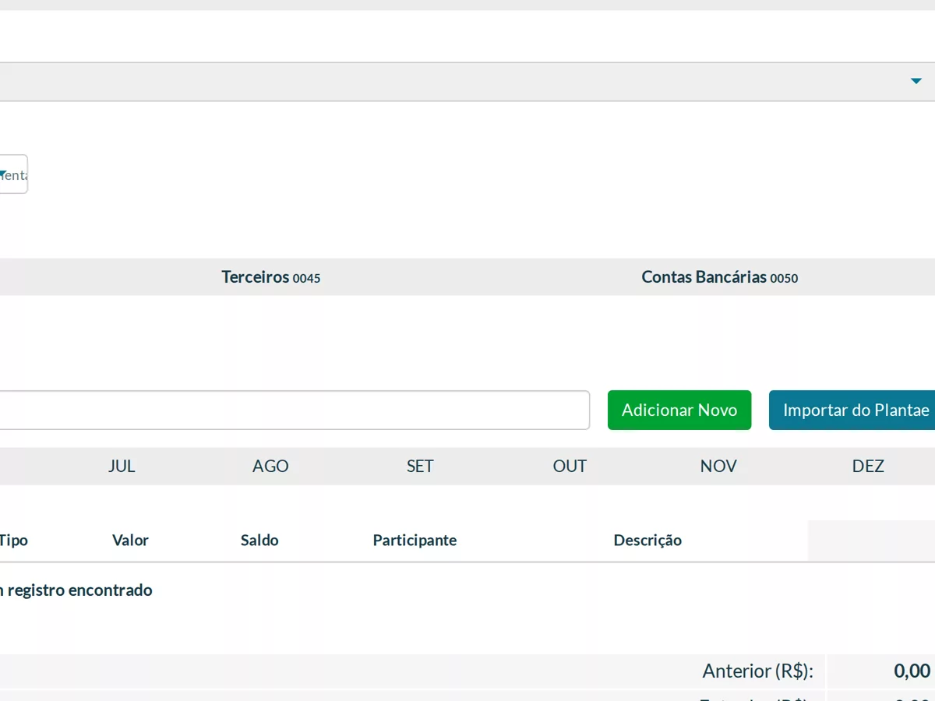Image resolution: width=935 pixels, height=701 pixels.
Task: Click the Adicionar Novo button
Action: point(679,410)
